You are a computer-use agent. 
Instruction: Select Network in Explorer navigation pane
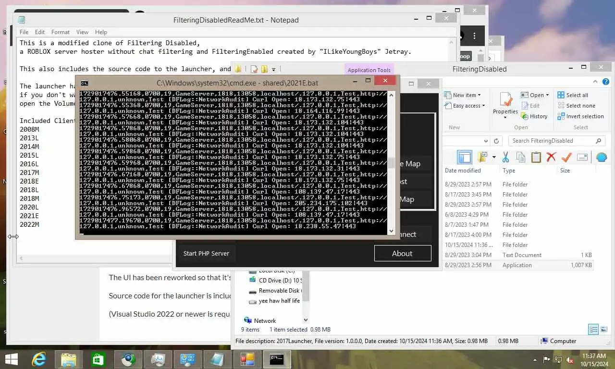coord(265,320)
